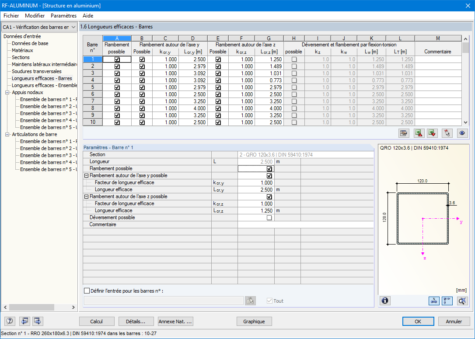Export table to Excel icon with red up arrow
475x339 pixels.
pos(419,133)
